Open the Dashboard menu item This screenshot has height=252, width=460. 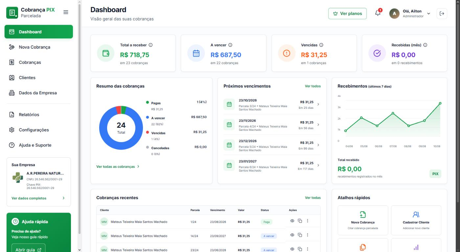pyautogui.click(x=39, y=32)
